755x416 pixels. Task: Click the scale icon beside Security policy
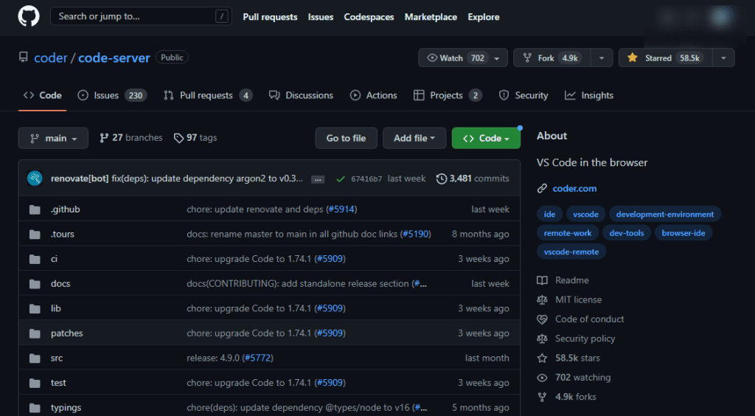click(x=542, y=339)
